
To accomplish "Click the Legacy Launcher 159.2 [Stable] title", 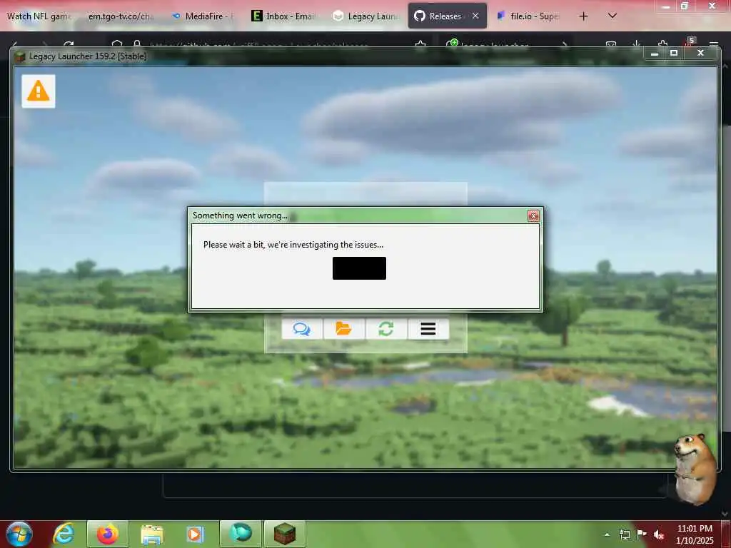I will click(88, 56).
